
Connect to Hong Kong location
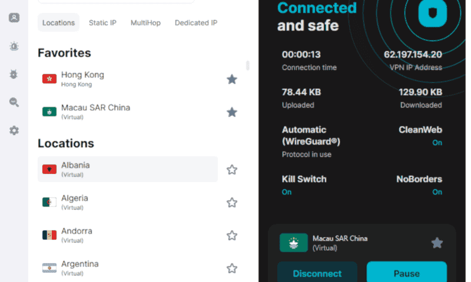coord(128,79)
